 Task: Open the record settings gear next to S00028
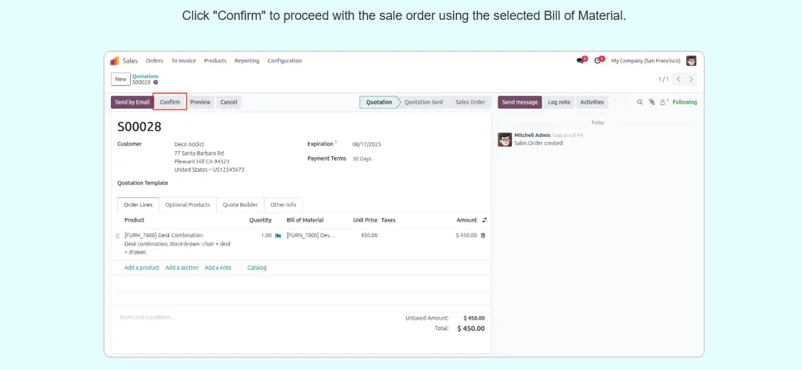point(156,82)
